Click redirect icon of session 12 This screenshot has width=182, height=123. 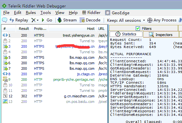point(5,96)
